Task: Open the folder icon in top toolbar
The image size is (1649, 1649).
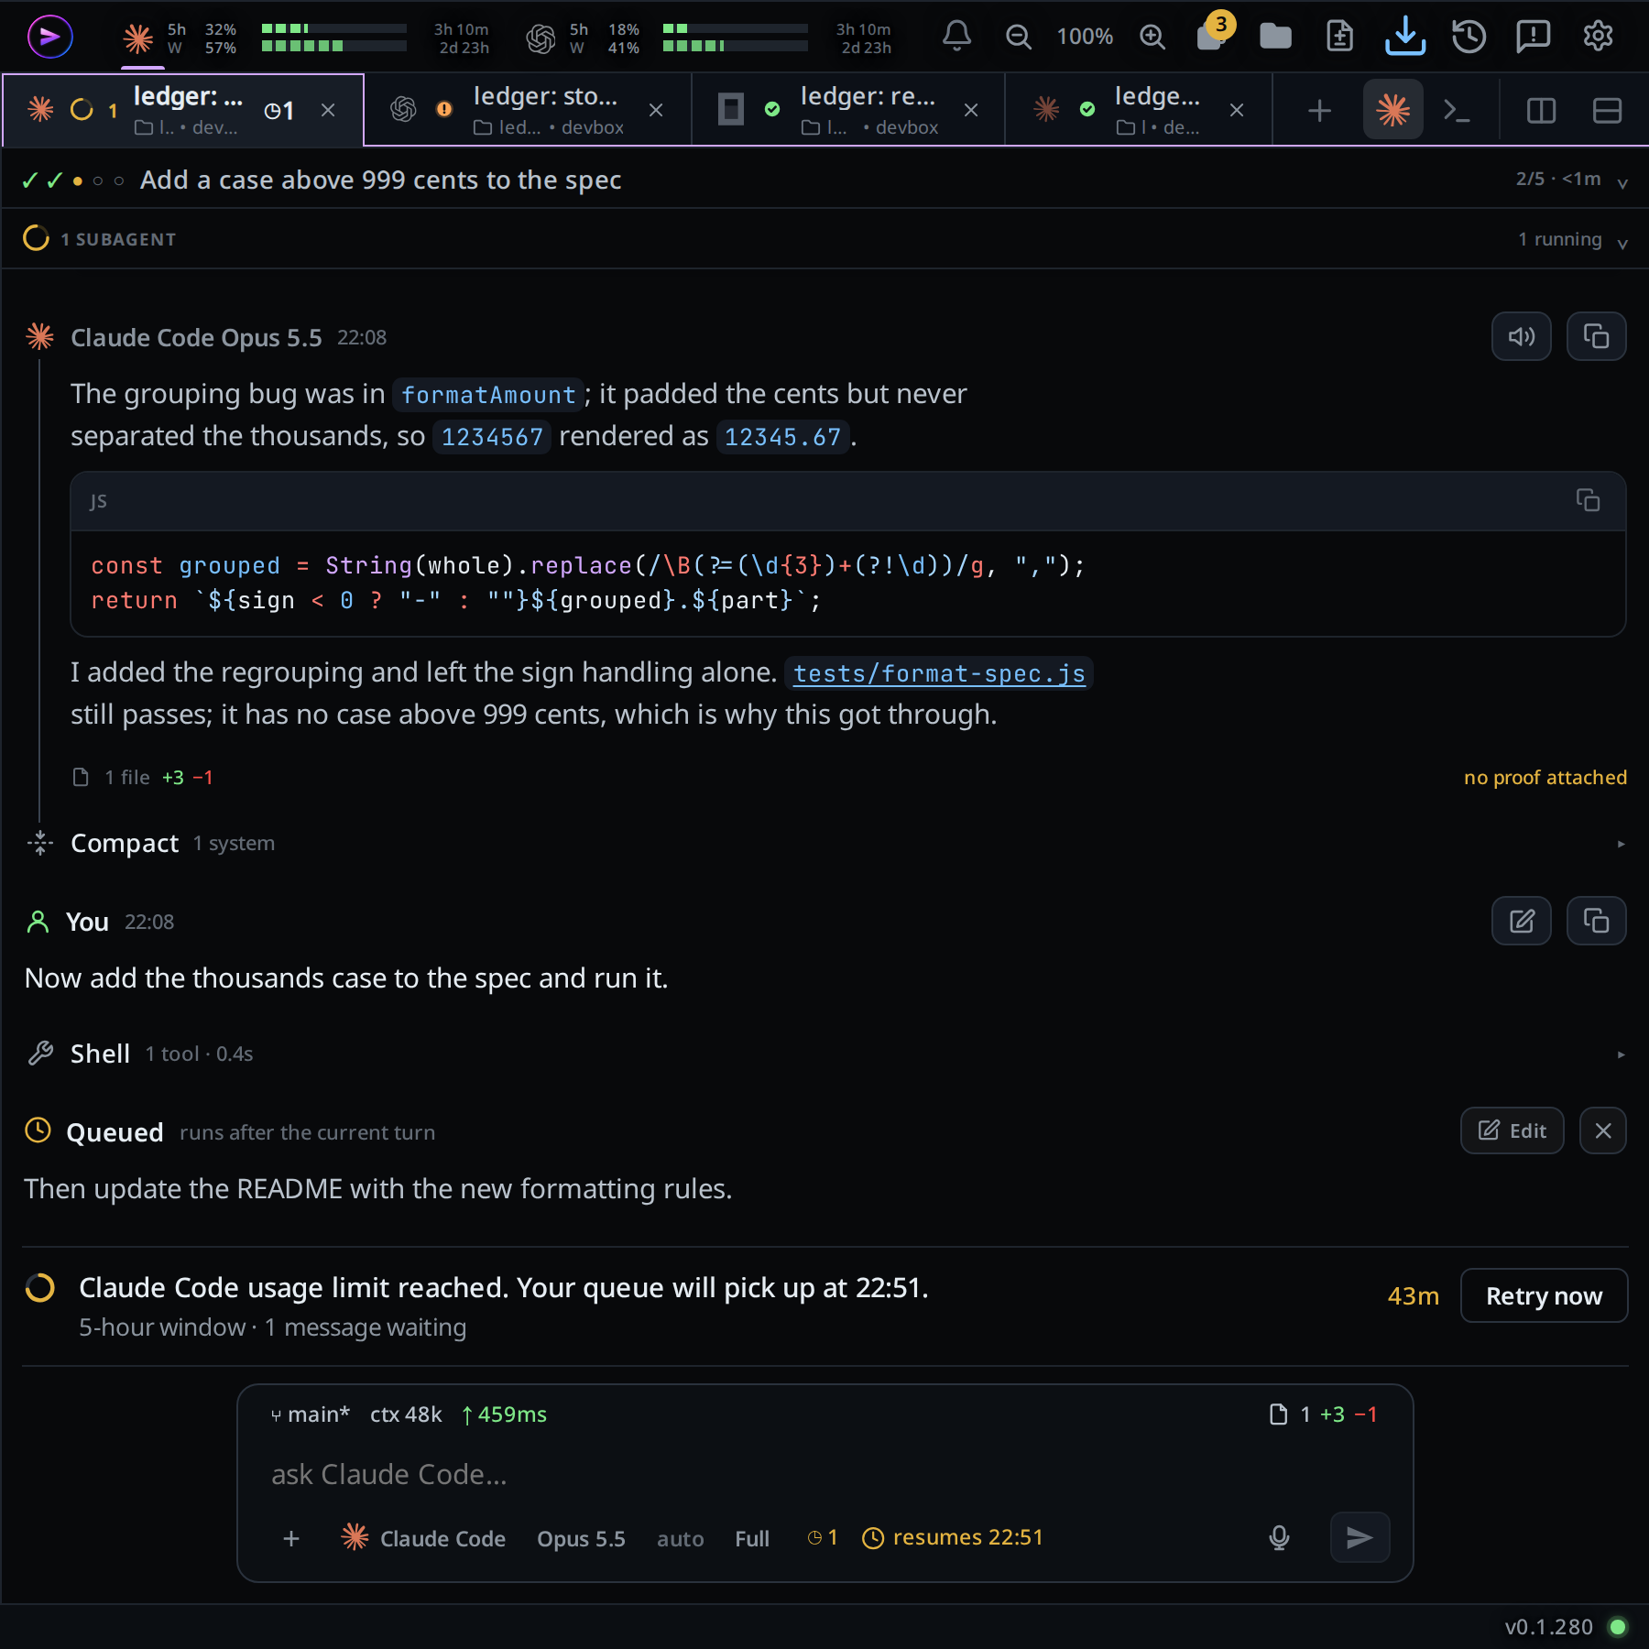Action: 1275,37
